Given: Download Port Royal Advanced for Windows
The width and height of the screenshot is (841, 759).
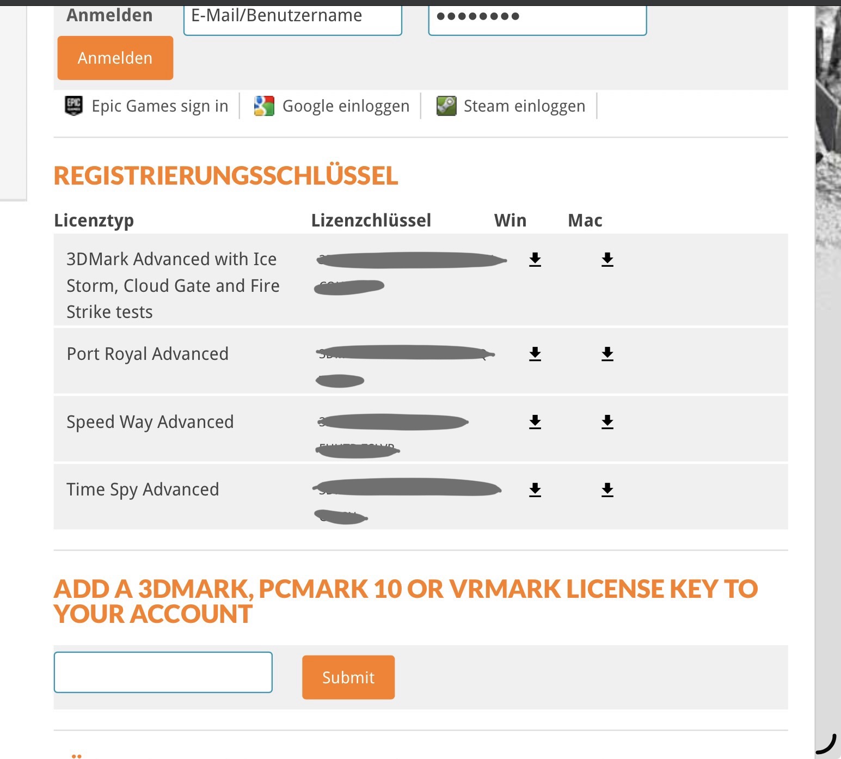Looking at the screenshot, I should [535, 354].
